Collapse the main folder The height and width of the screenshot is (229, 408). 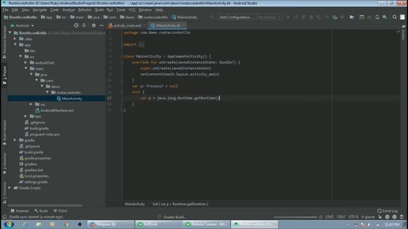[x=25, y=68]
